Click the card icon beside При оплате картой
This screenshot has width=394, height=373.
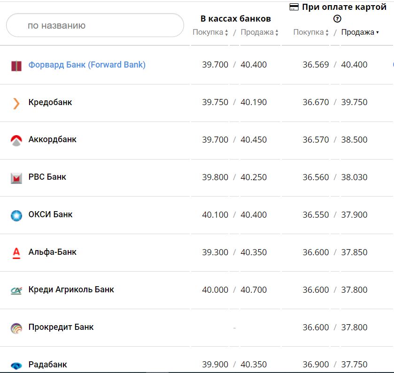294,7
